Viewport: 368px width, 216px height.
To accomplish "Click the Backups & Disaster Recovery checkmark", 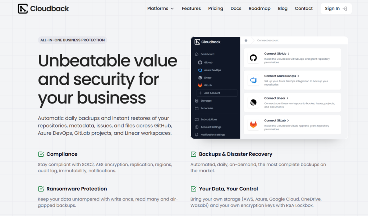I will click(x=194, y=154).
